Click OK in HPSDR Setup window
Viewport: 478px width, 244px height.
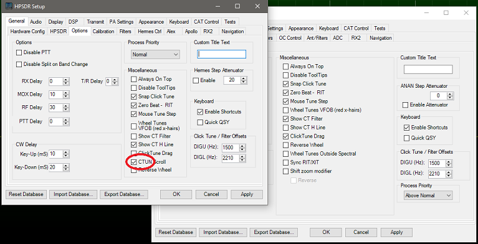(176, 194)
